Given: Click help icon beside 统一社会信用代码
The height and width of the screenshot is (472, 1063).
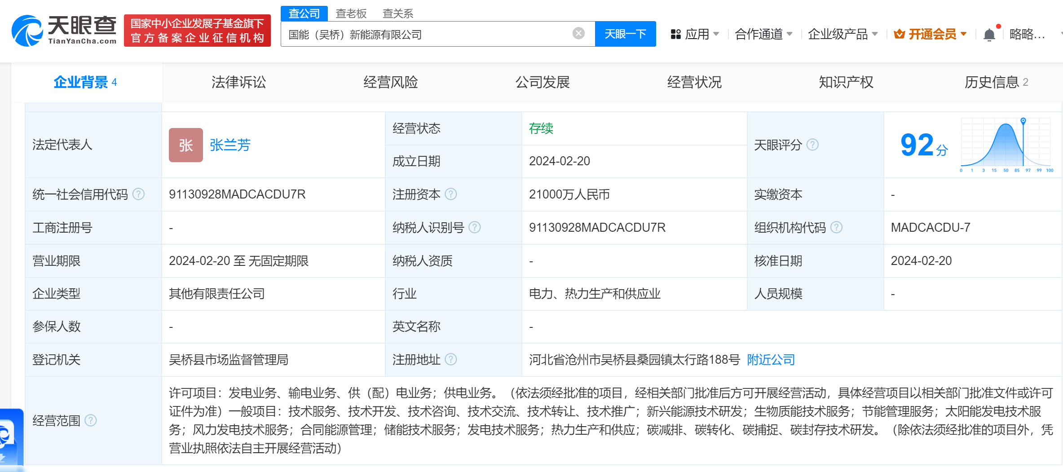Looking at the screenshot, I should tap(139, 194).
